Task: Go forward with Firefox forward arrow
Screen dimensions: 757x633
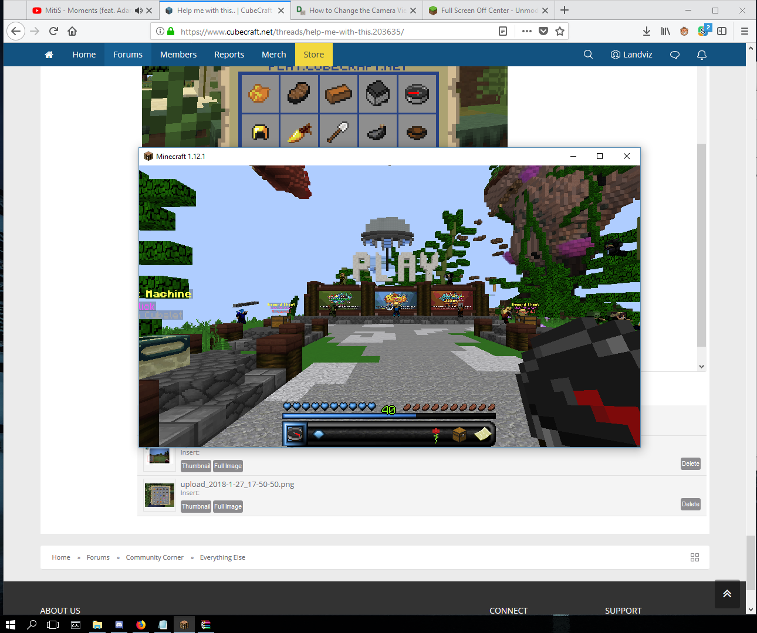Action: (35, 31)
